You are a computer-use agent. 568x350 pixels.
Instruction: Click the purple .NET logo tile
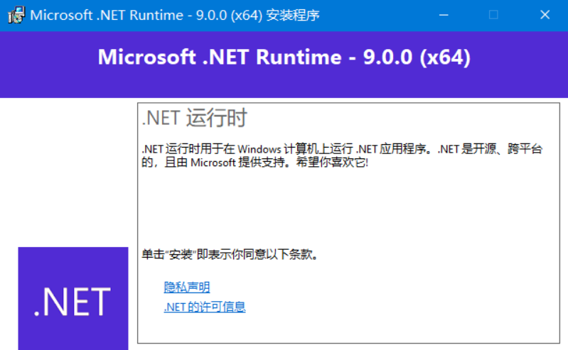(x=73, y=299)
